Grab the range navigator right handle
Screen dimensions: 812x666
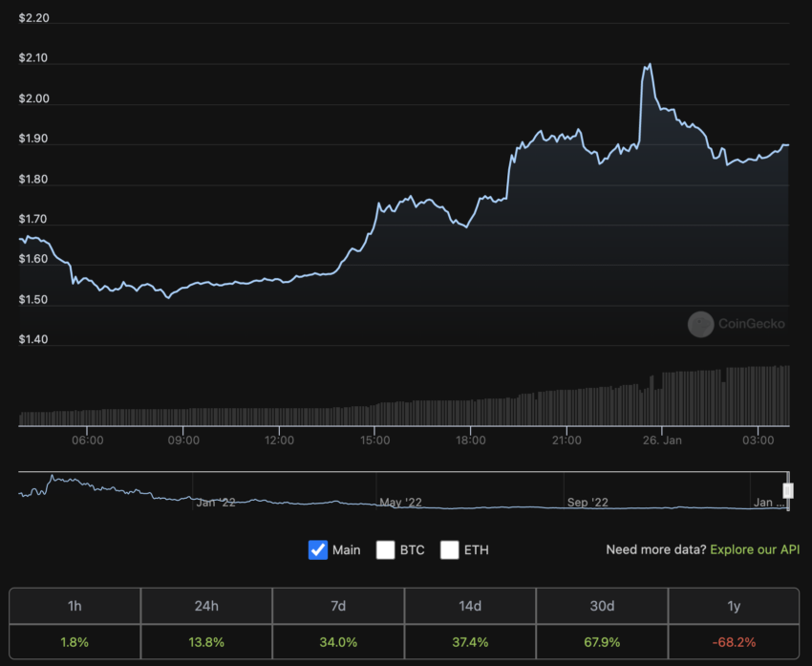[x=788, y=490]
